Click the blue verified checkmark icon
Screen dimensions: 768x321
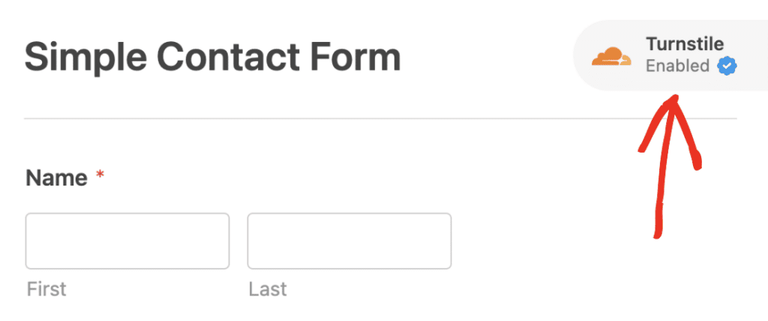pyautogui.click(x=726, y=67)
